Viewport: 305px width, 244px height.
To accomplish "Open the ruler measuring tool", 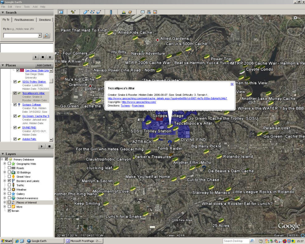I will pos(111,12).
